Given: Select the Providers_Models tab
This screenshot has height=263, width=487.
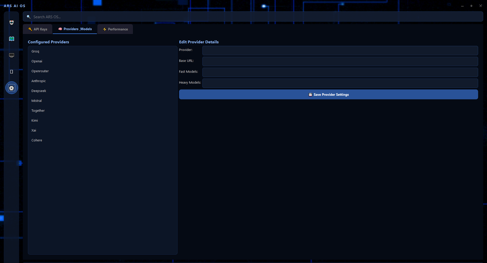Looking at the screenshot, I should (x=75, y=29).
